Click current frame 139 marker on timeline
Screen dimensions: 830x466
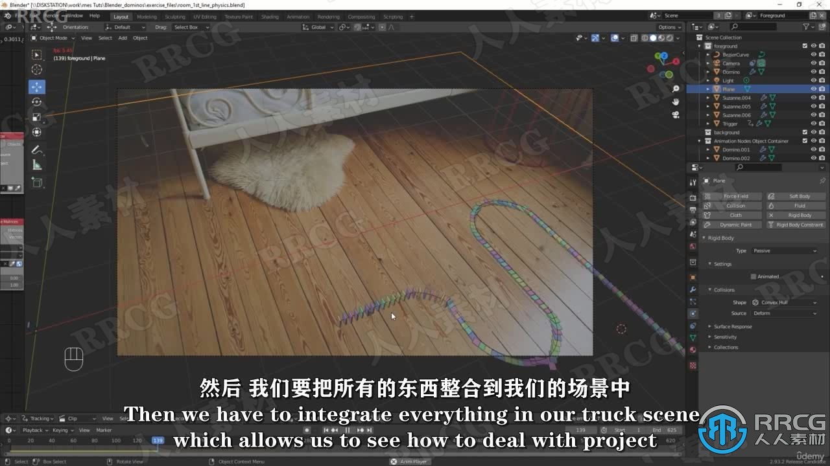click(157, 440)
